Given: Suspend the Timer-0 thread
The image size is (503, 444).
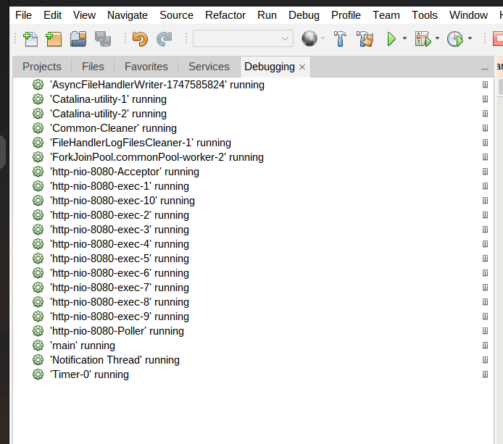Looking at the screenshot, I should pyautogui.click(x=485, y=374).
